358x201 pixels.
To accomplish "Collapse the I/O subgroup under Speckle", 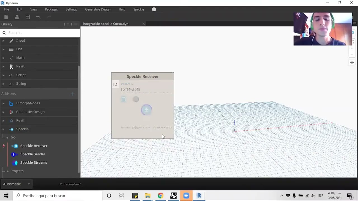I will click(7, 138).
